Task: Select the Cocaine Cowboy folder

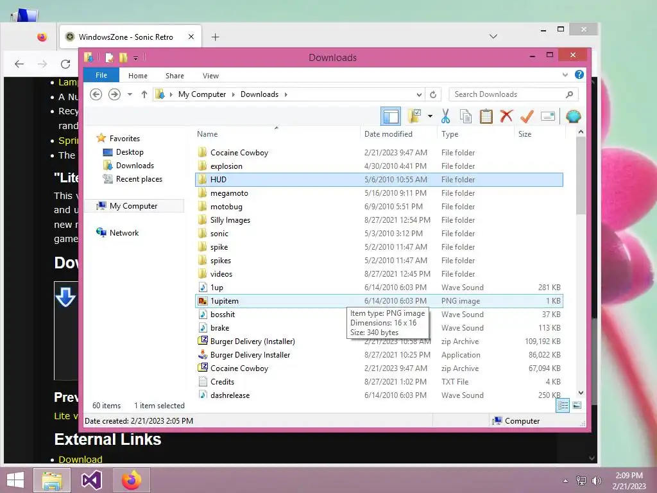Action: pyautogui.click(x=379, y=153)
